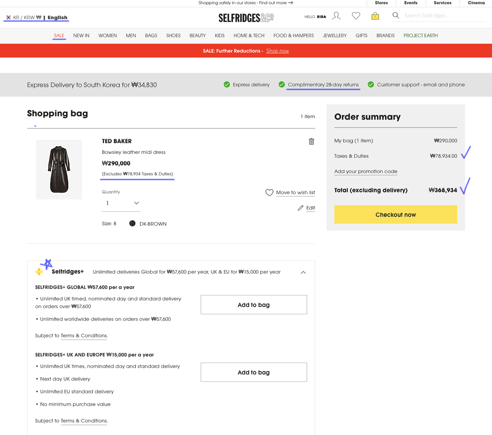Click the ₩78,934.00 Taxes & Duties value
Viewport: 492px width, 435px height.
click(x=444, y=156)
